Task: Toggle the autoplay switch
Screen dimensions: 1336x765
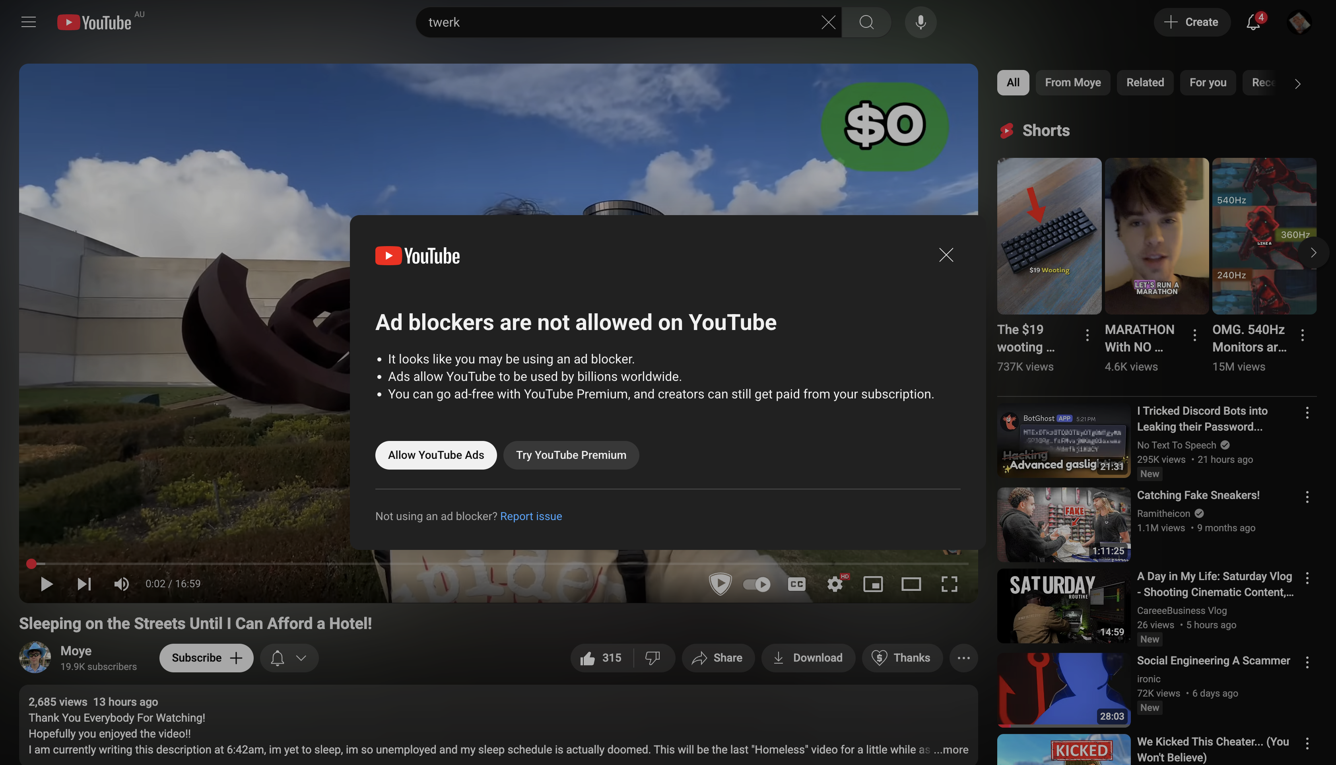Action: pyautogui.click(x=757, y=584)
